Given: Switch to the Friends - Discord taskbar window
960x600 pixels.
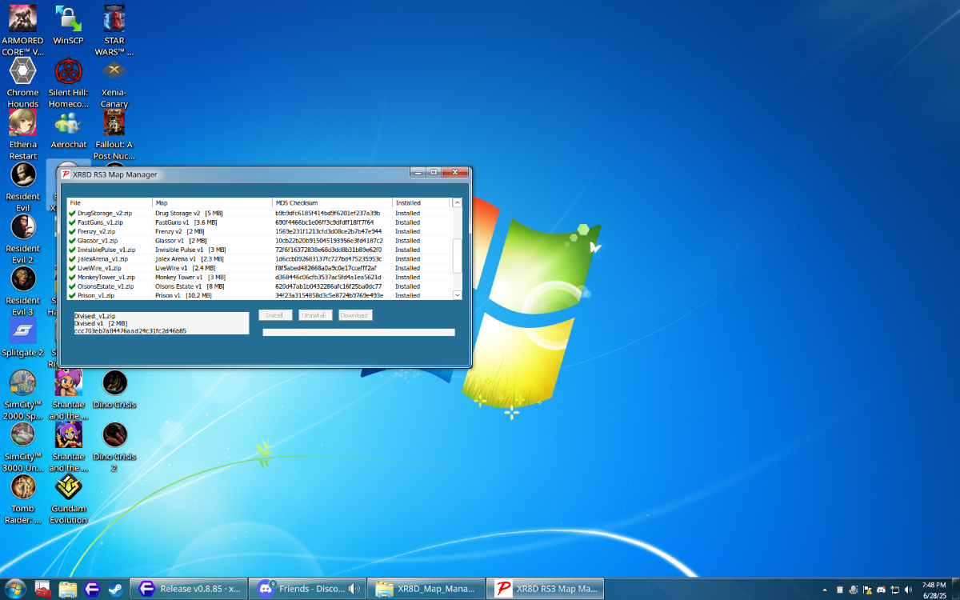Looking at the screenshot, I should point(306,589).
